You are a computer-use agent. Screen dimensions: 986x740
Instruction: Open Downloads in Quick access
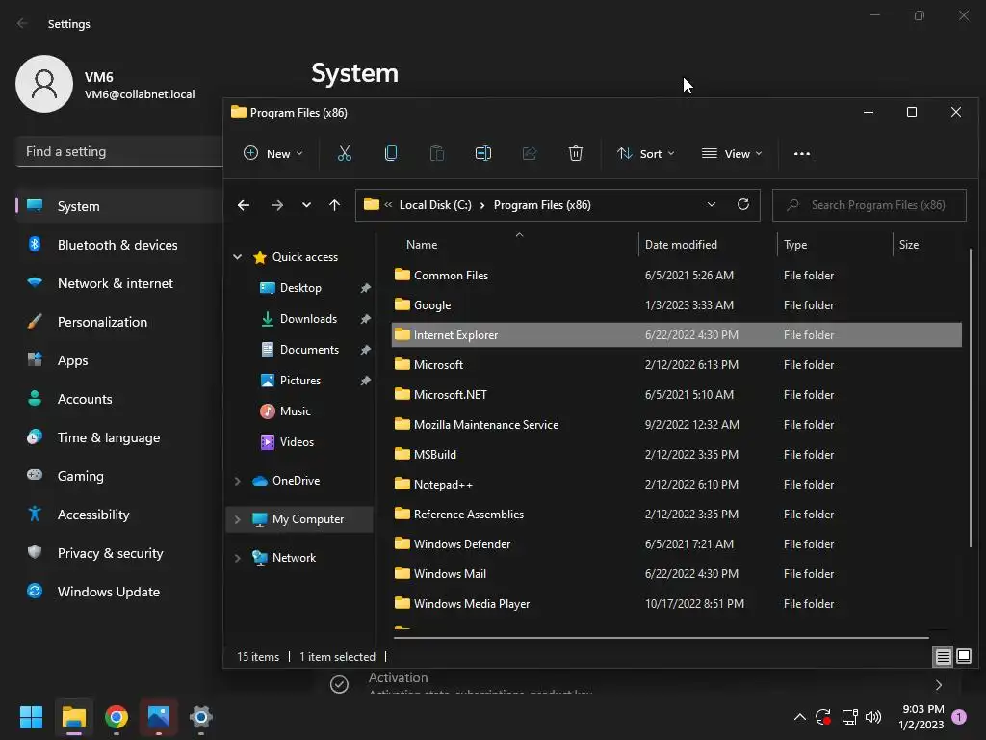308,319
